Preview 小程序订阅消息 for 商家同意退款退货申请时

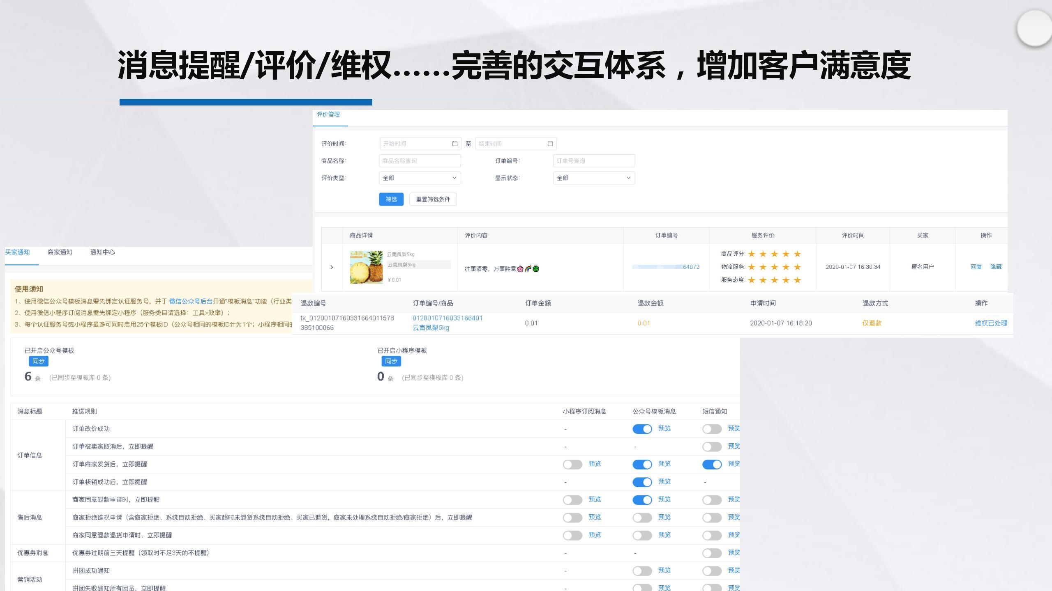pos(595,534)
